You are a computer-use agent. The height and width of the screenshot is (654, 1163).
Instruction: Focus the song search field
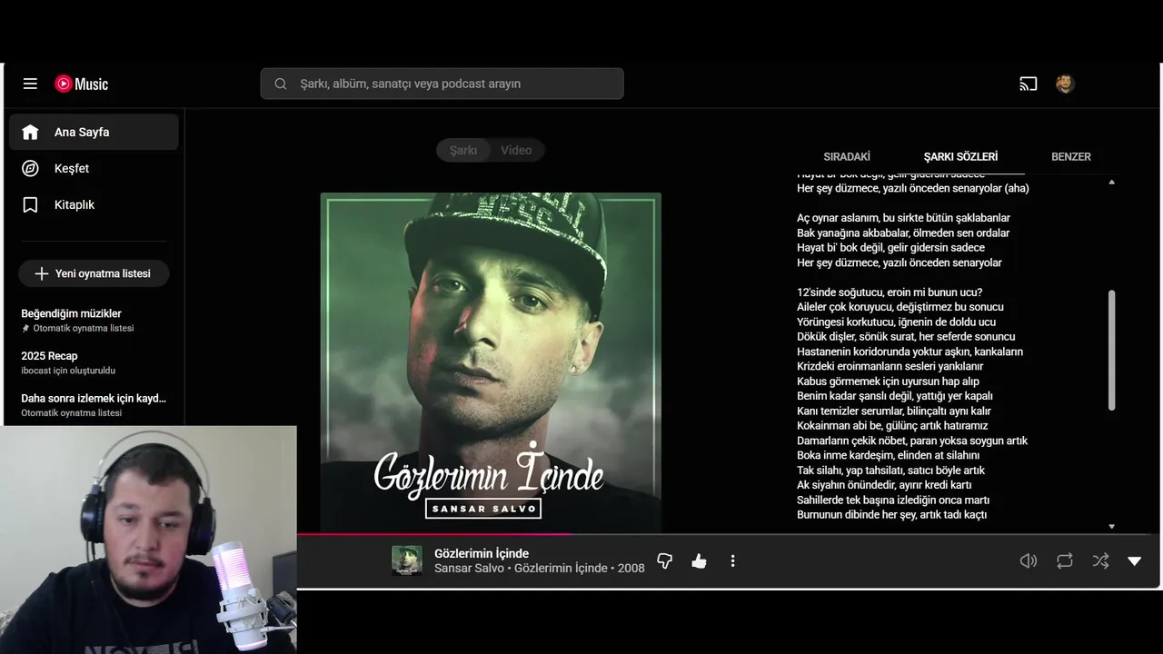point(442,84)
